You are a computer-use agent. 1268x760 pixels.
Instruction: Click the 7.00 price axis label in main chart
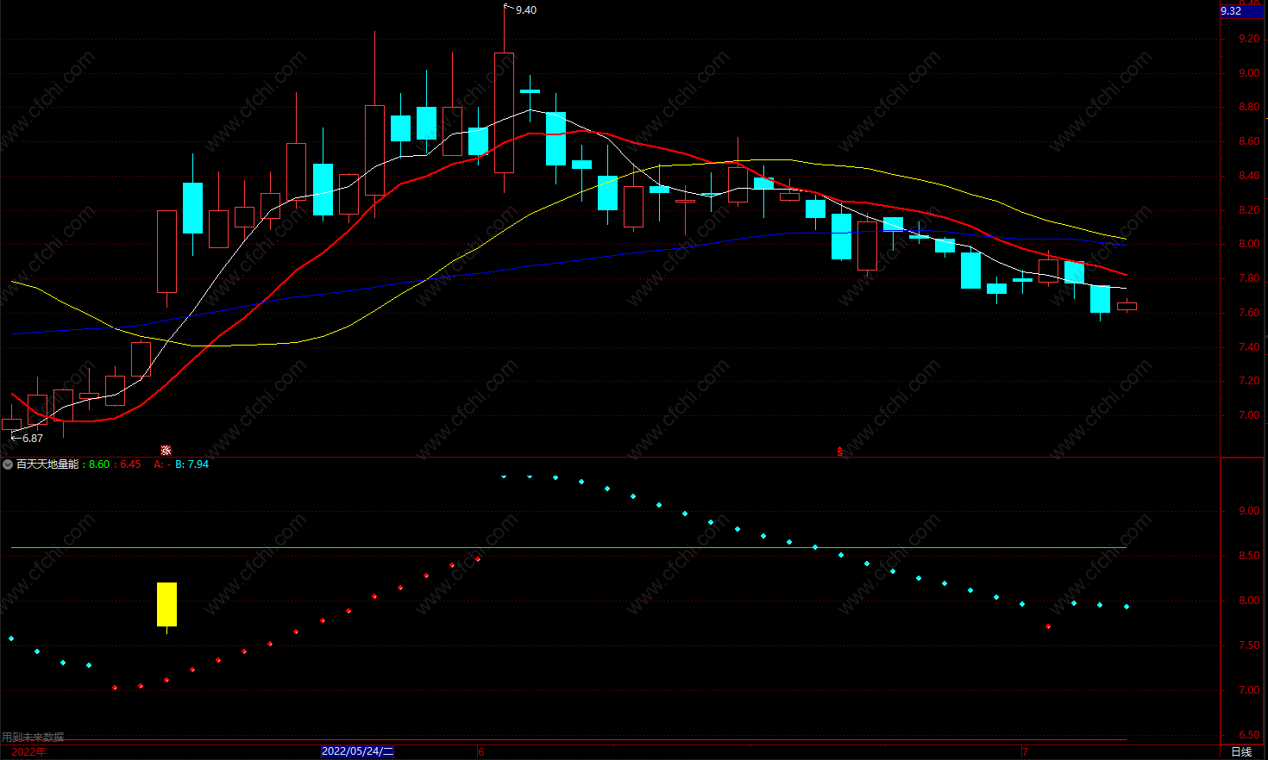click(x=1249, y=415)
